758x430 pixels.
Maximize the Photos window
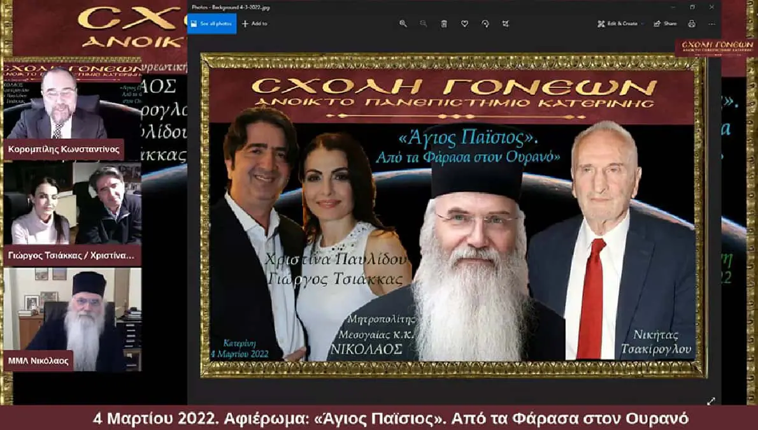tap(692, 7)
